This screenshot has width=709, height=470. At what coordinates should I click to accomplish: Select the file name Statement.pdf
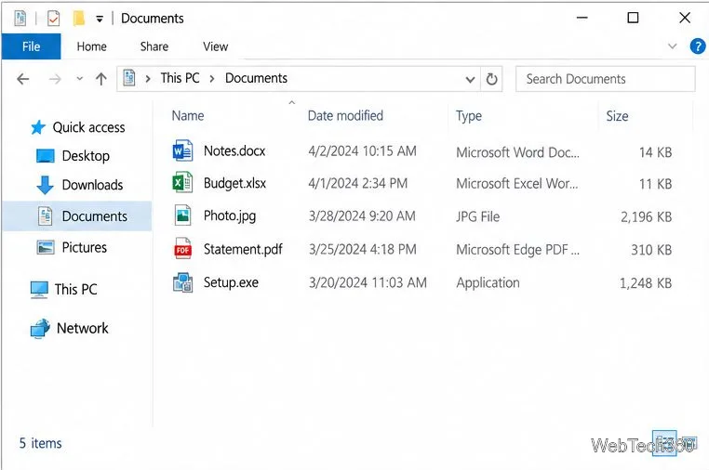[x=243, y=249]
